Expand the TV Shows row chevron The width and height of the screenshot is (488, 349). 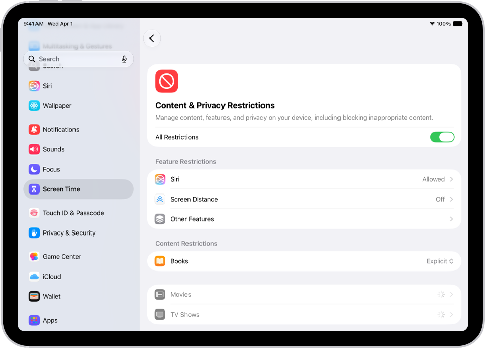[452, 315]
